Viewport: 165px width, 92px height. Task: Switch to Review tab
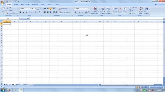(x=50, y=5)
